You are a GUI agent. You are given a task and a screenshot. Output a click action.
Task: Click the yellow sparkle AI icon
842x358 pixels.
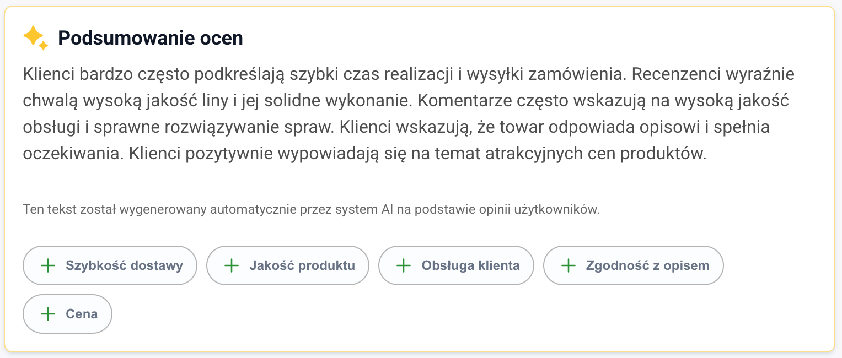pos(35,38)
